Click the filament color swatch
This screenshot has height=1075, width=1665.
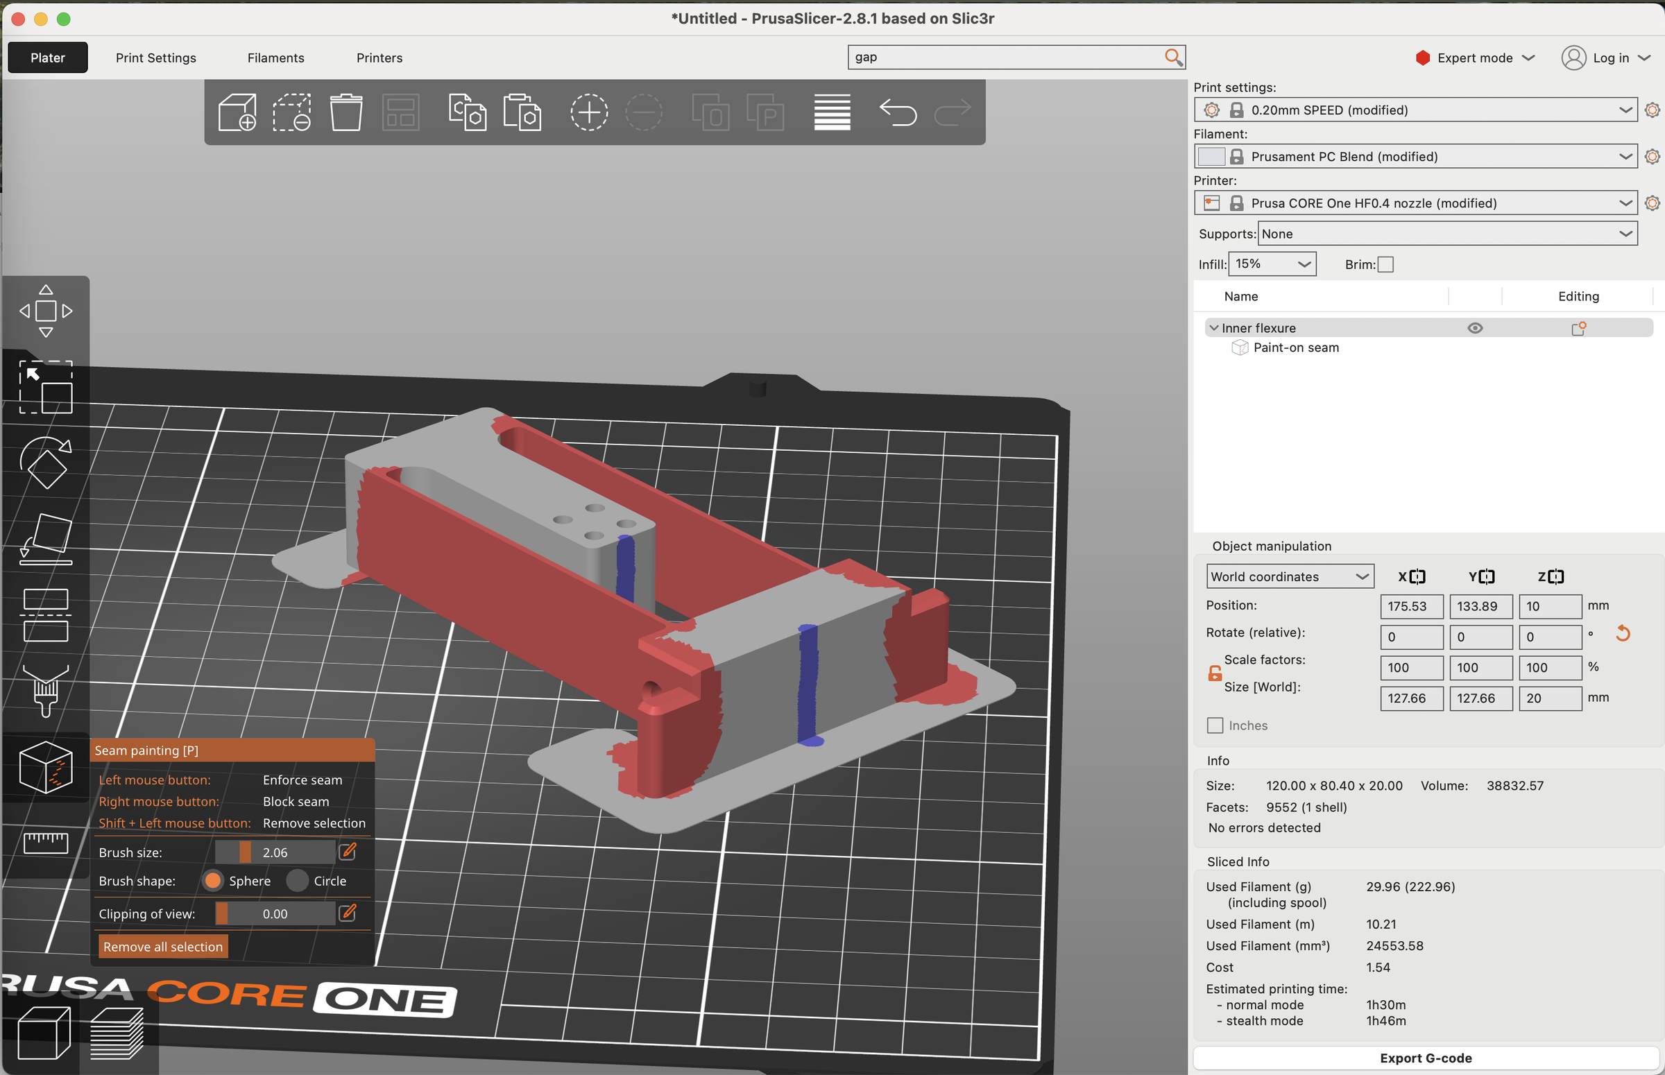(1211, 157)
